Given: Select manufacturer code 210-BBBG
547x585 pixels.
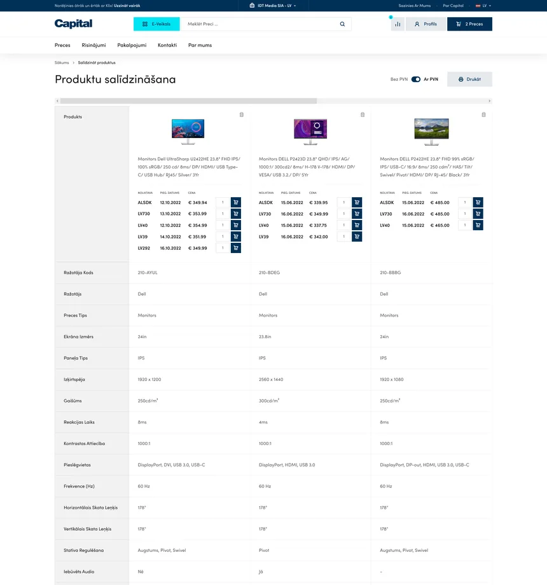Looking at the screenshot, I should 391,273.
